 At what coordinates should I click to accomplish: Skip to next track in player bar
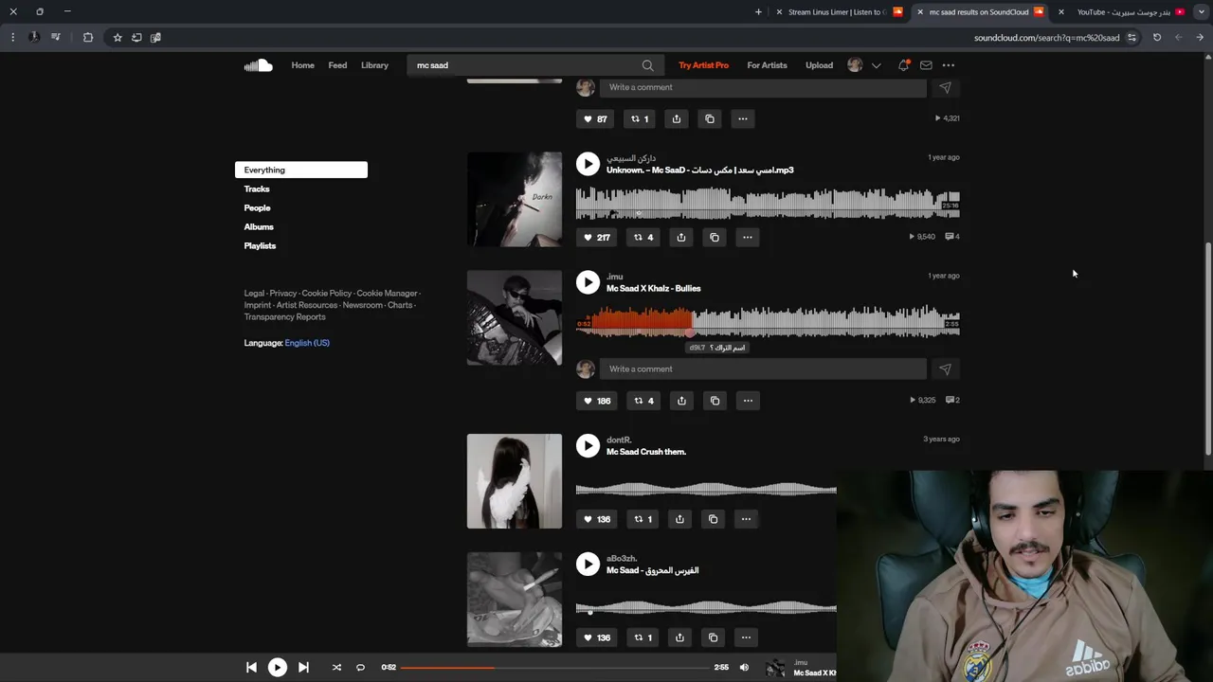pos(303,668)
